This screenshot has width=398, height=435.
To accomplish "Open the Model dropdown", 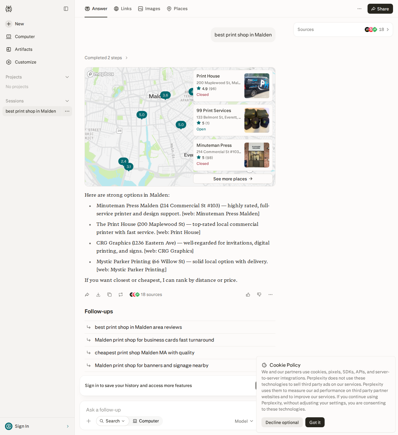I will pos(244,421).
